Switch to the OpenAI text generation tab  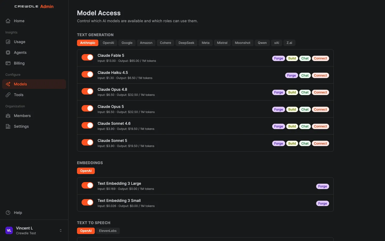108,43
